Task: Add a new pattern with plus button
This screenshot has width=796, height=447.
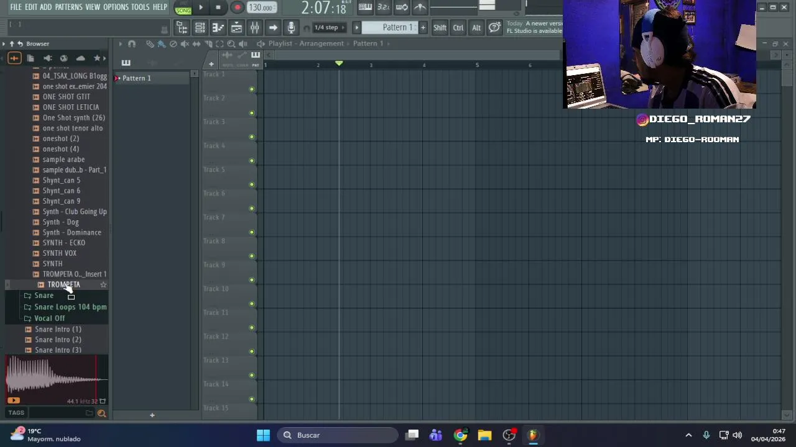Action: click(423, 27)
